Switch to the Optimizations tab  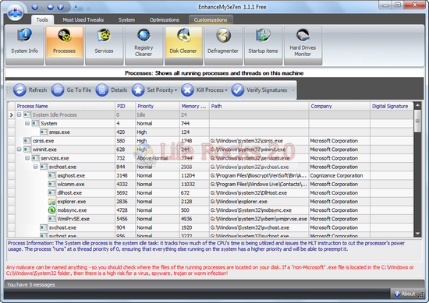coord(164,19)
